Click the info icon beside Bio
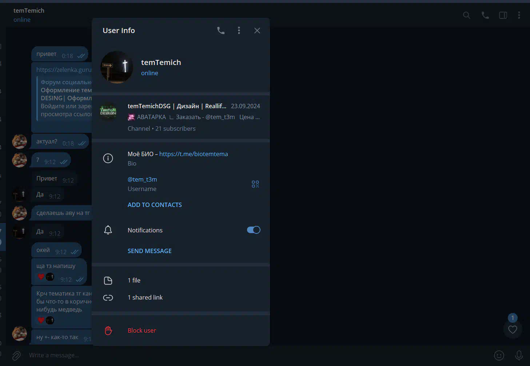 click(x=108, y=158)
